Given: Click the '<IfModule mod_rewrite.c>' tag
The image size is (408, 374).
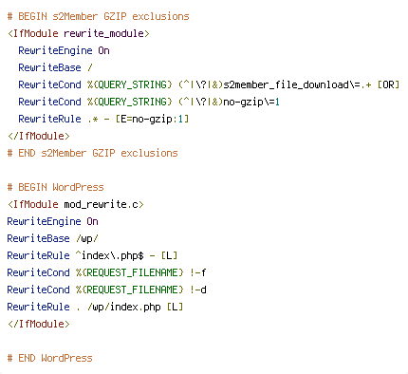Looking at the screenshot, I should point(76,204).
